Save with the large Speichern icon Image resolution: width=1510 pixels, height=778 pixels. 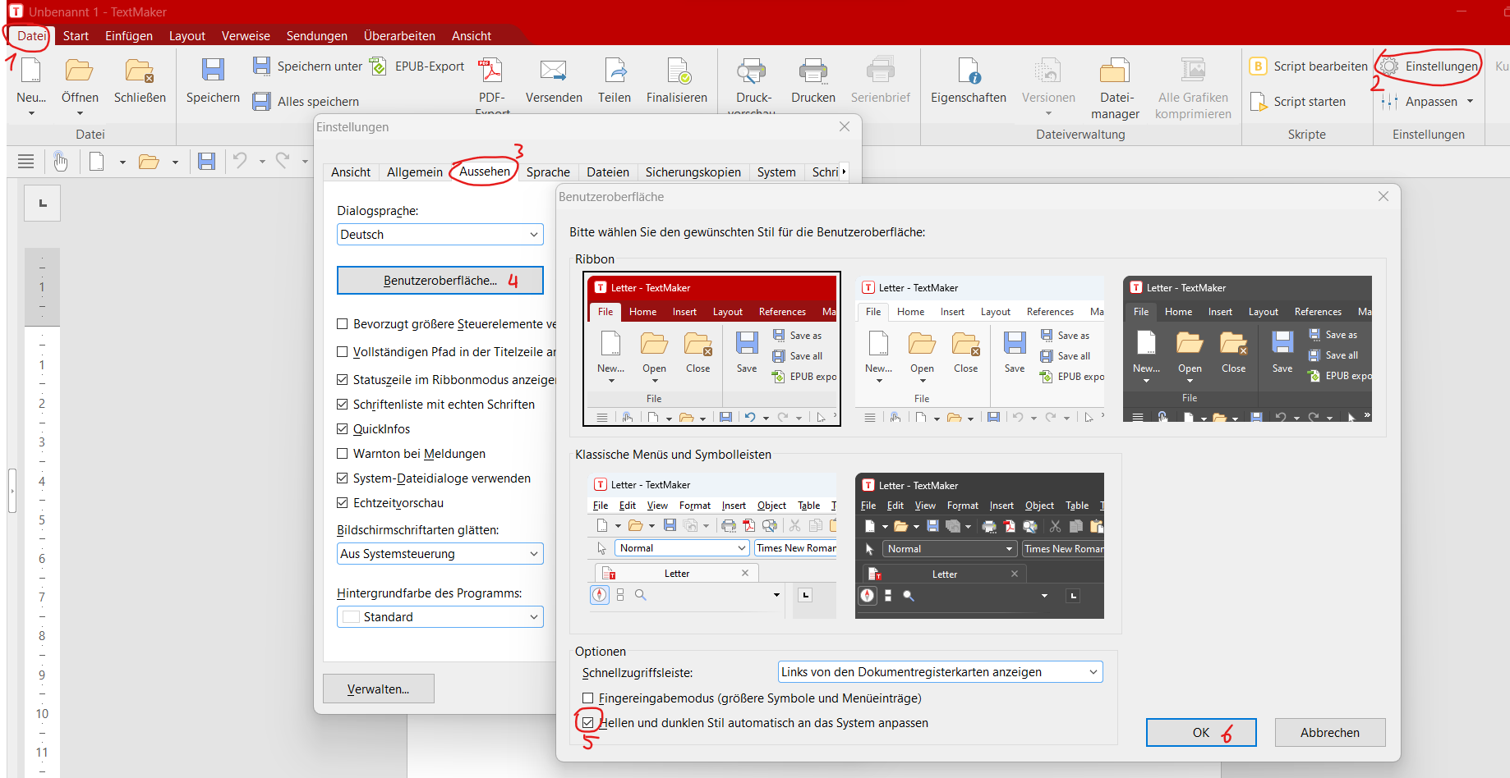pos(213,71)
